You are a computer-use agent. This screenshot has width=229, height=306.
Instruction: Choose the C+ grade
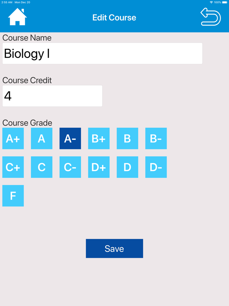(13, 167)
